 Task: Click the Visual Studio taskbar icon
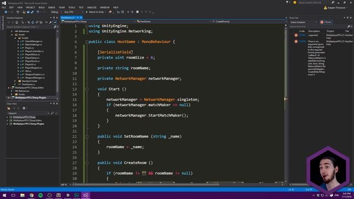(x=86, y=195)
